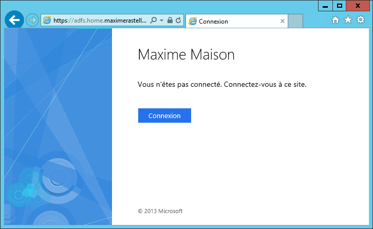Refresh the page with reload icon
Image resolution: width=373 pixels, height=229 pixels.
(x=178, y=20)
